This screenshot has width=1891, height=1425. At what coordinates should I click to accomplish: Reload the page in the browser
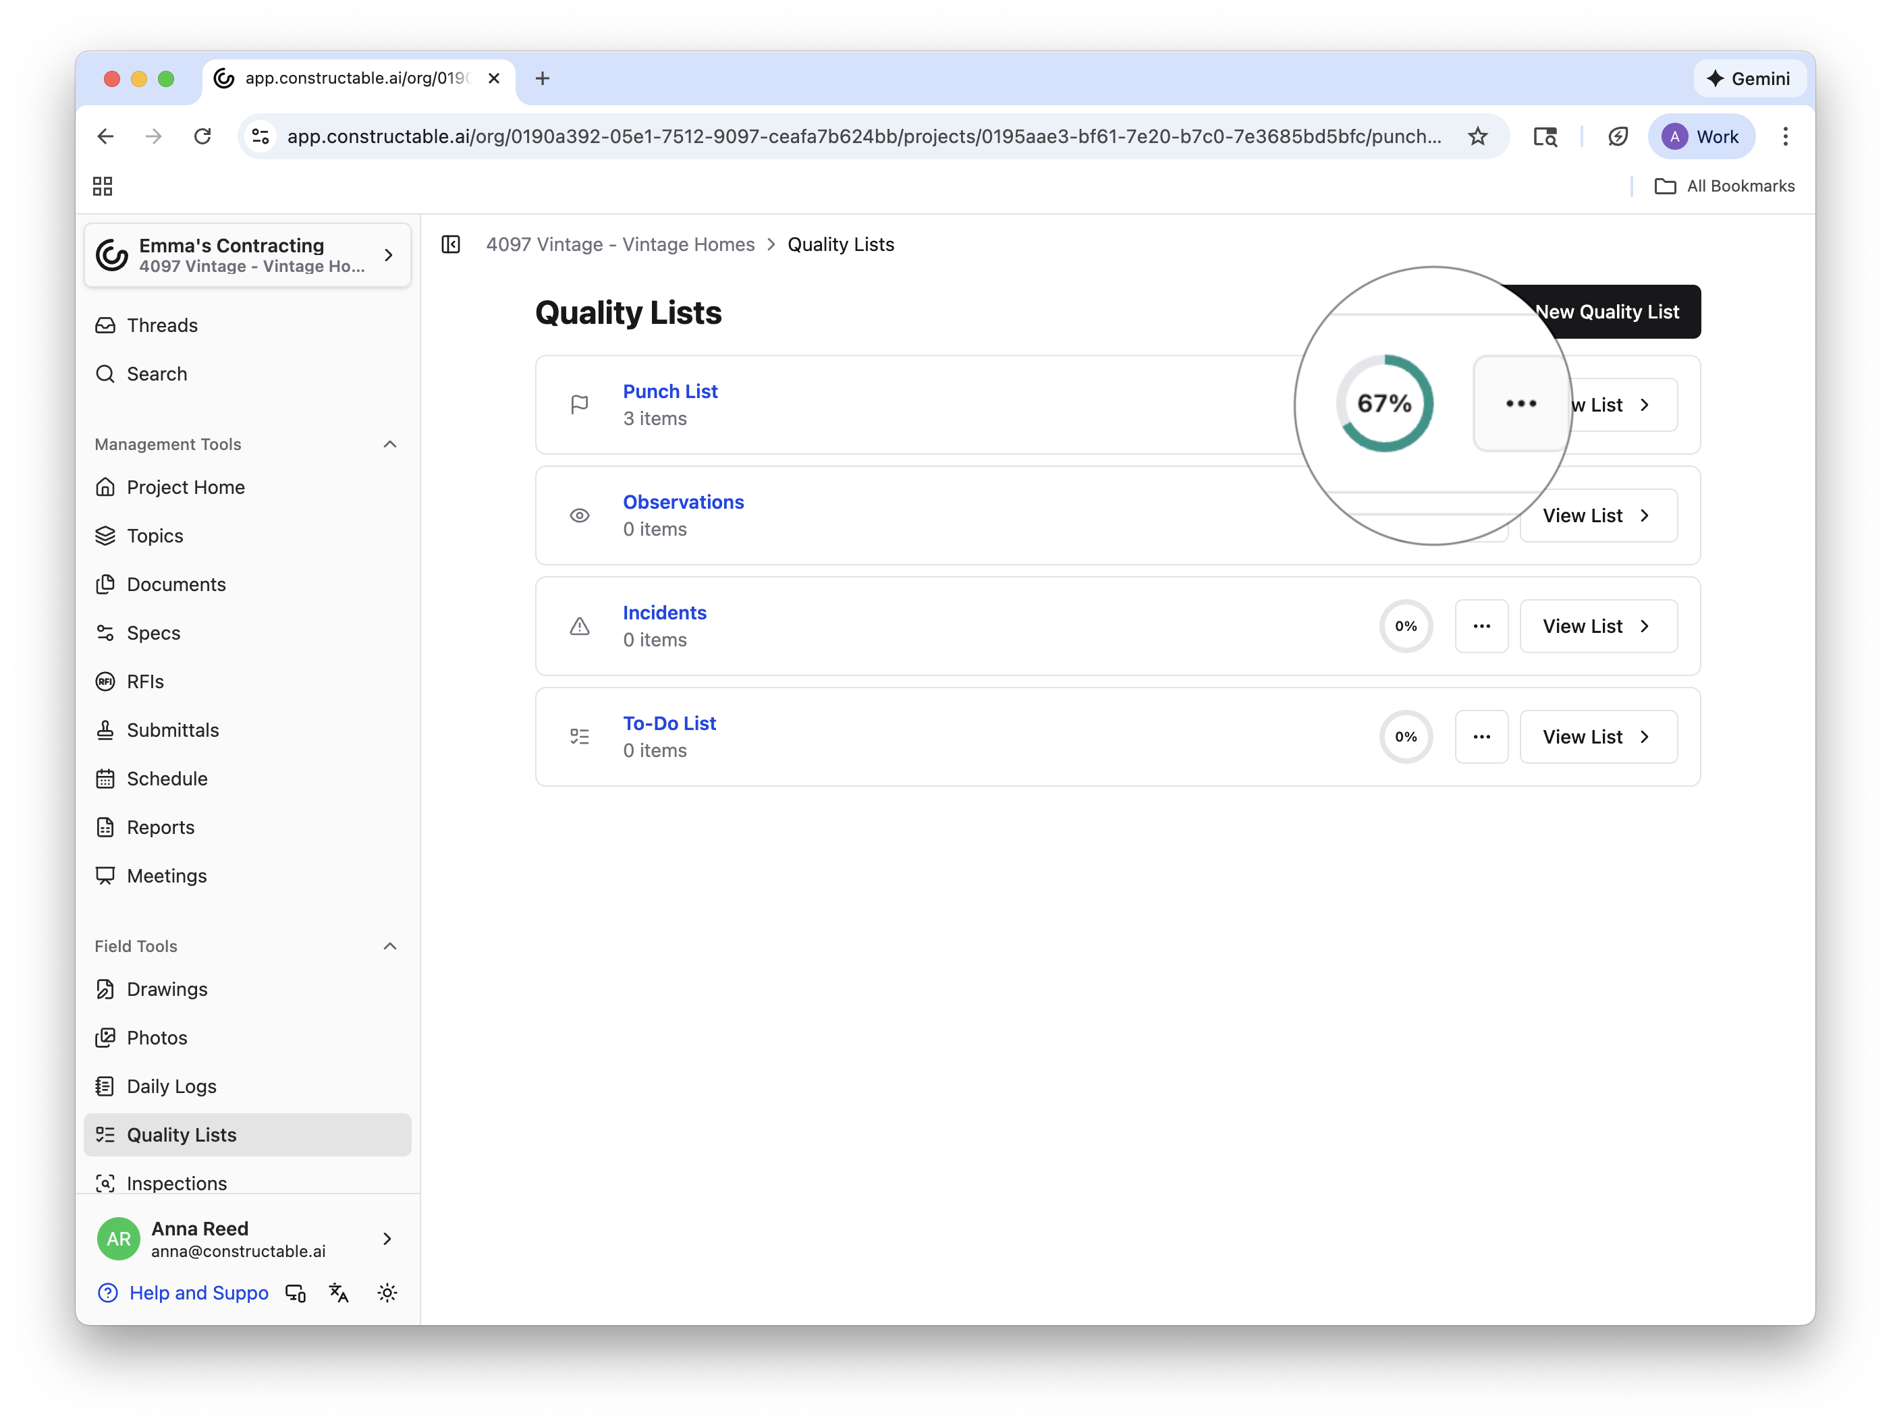(x=202, y=137)
